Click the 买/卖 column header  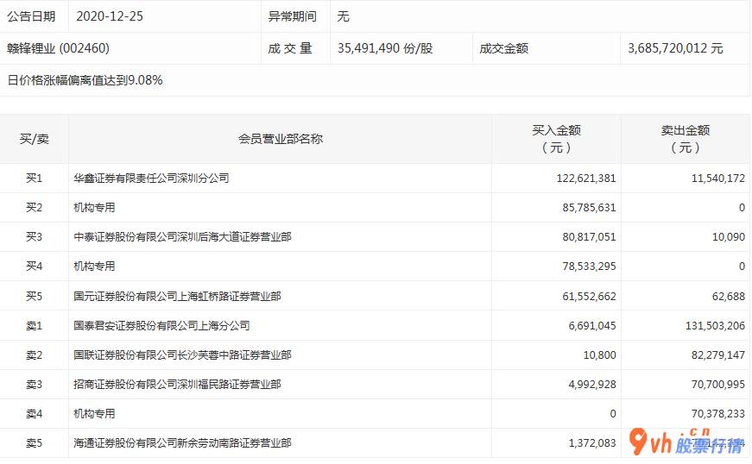click(34, 139)
